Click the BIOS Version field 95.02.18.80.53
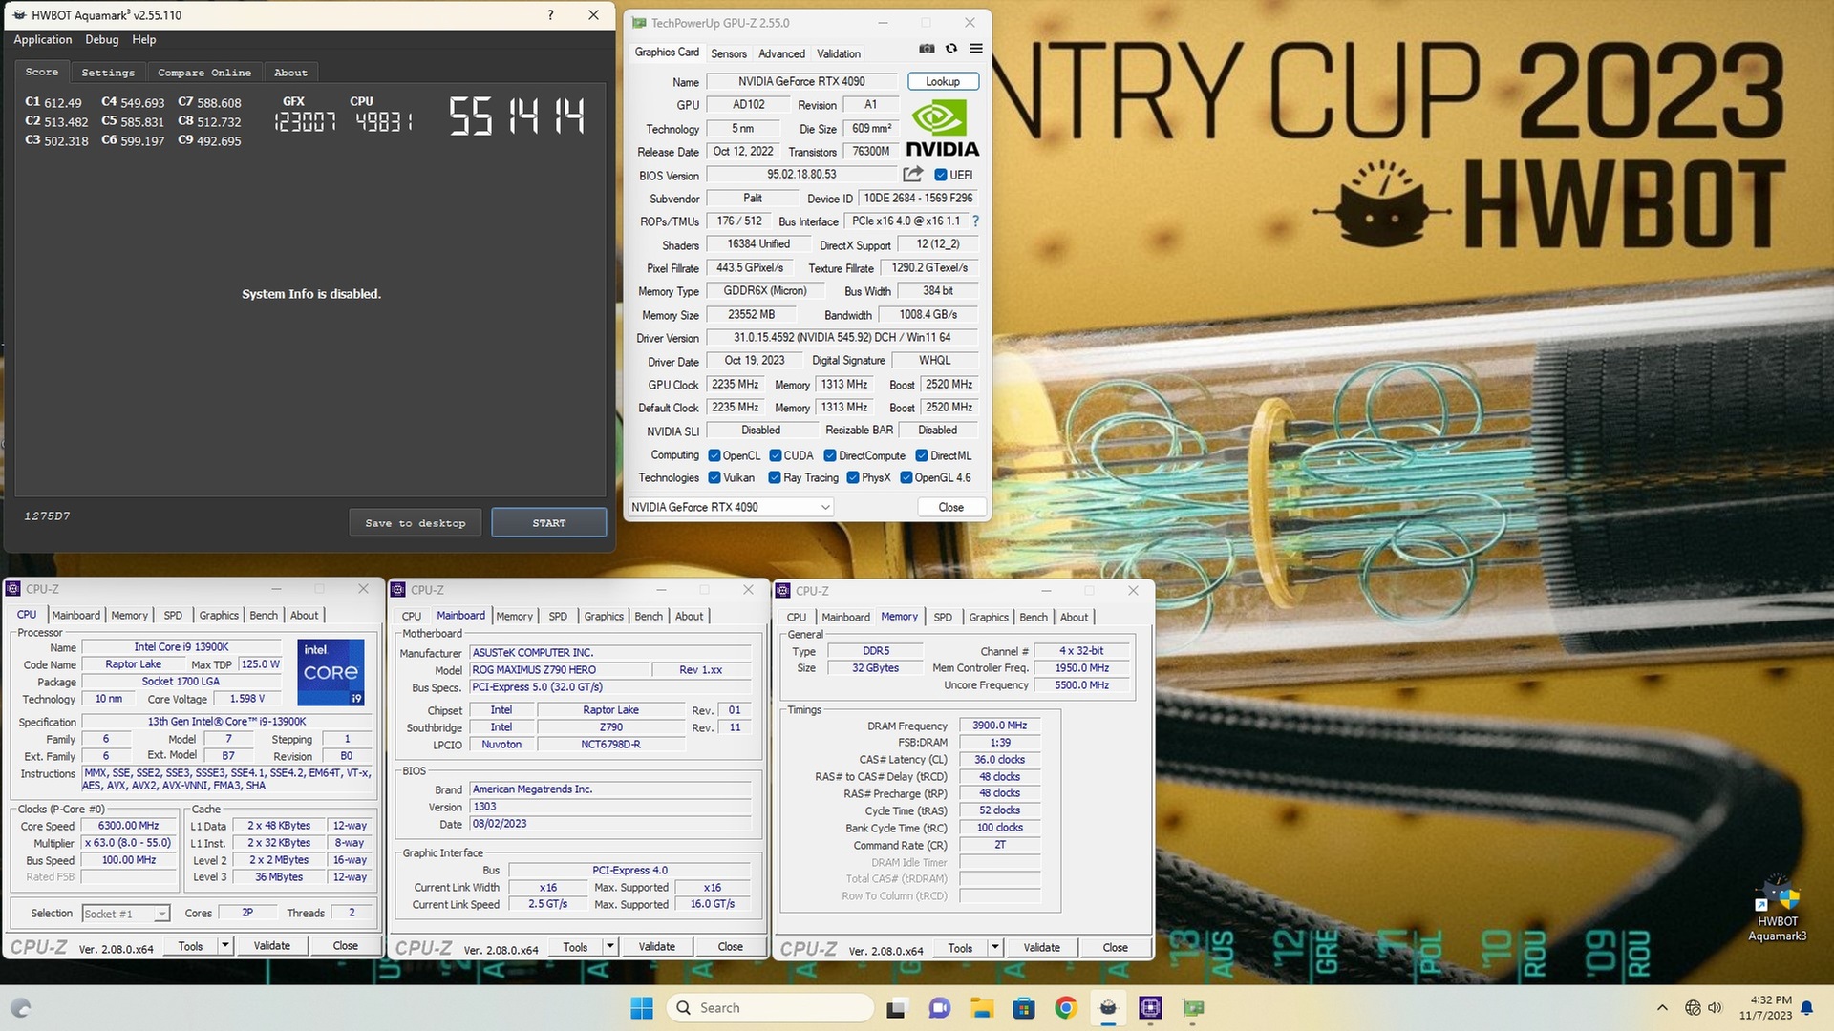Viewport: 1834px width, 1031px height. (x=801, y=175)
